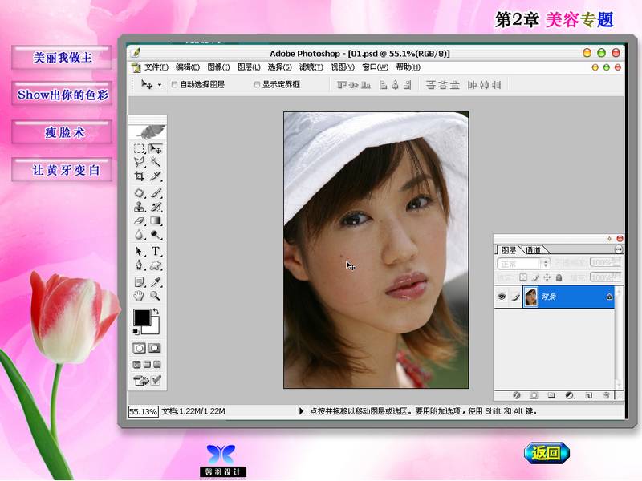This screenshot has height=481, width=642.
Task: Select the Pen tool
Action: [139, 265]
